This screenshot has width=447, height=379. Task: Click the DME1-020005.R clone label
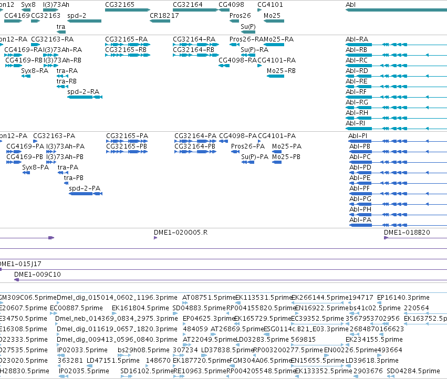coord(181,232)
